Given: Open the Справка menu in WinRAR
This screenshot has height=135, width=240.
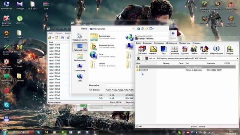Looking at the screenshot, I should pyautogui.click(x=196, y=43).
